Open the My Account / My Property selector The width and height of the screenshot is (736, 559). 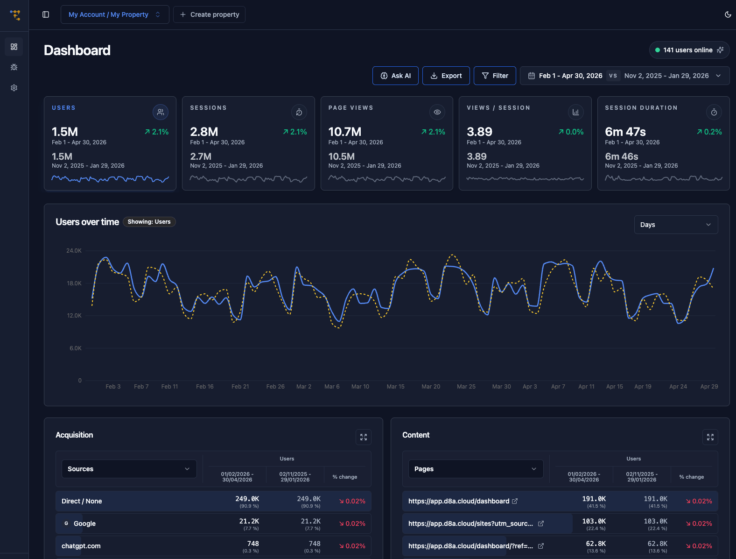pos(115,14)
